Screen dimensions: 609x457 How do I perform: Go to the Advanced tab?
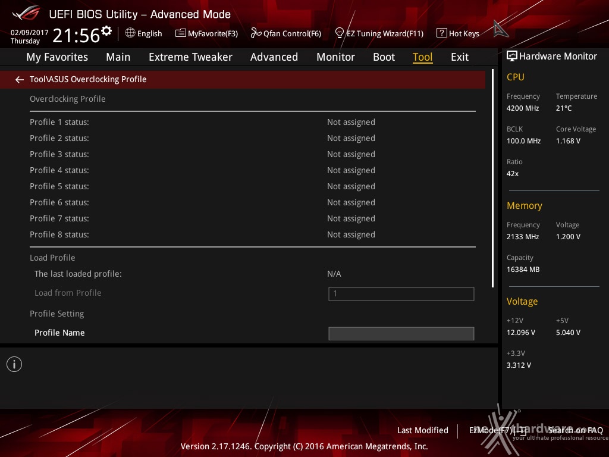(274, 57)
